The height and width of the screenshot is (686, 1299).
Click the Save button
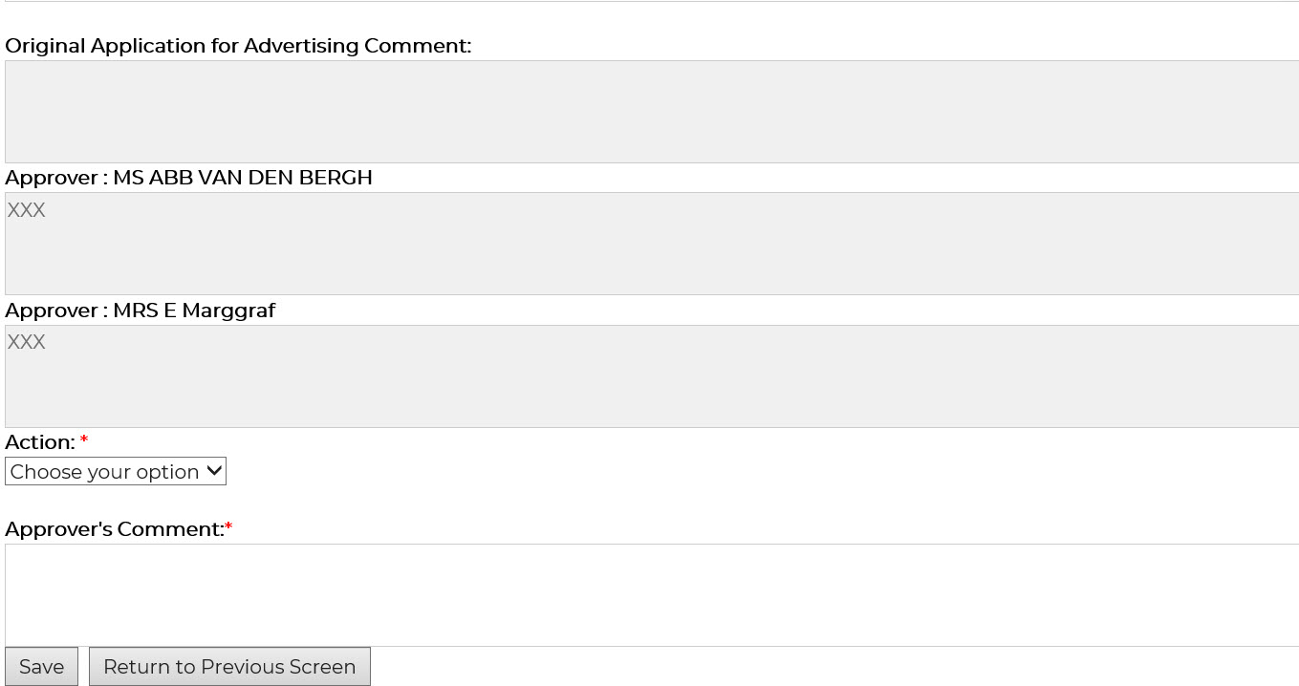pos(41,667)
